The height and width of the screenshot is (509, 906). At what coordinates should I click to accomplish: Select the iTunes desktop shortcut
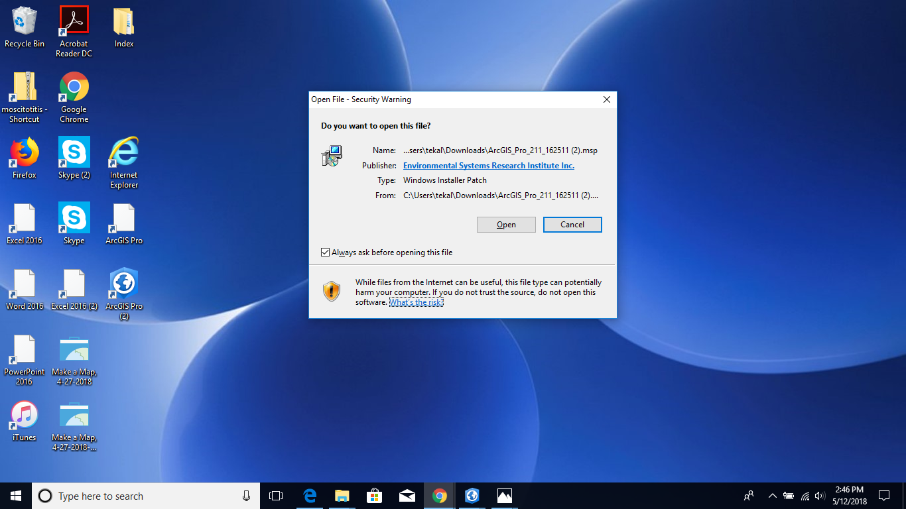[25, 421]
